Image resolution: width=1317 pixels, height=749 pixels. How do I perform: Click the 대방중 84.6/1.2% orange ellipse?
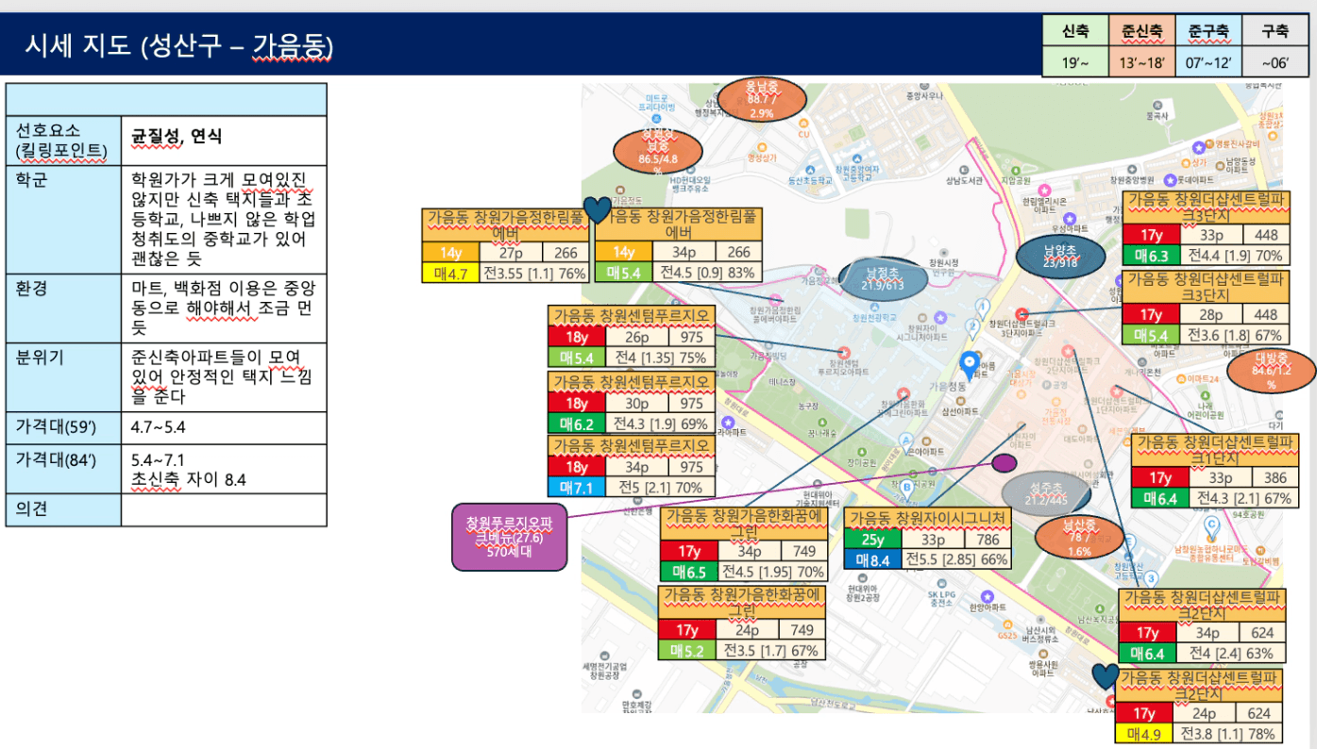pos(1271,372)
